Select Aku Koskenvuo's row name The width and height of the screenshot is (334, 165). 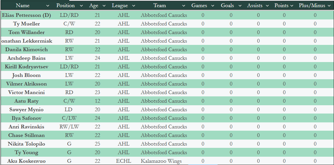pos(26,161)
